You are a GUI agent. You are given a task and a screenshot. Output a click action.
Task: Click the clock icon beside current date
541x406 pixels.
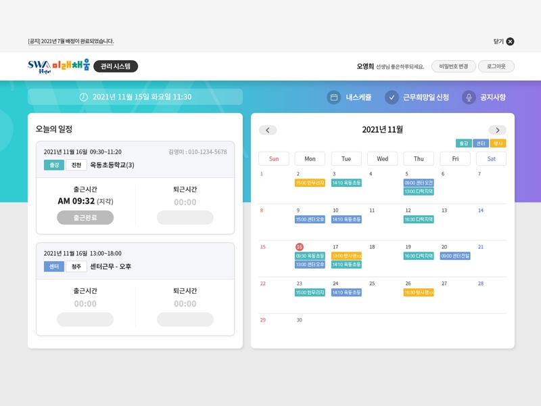point(83,97)
